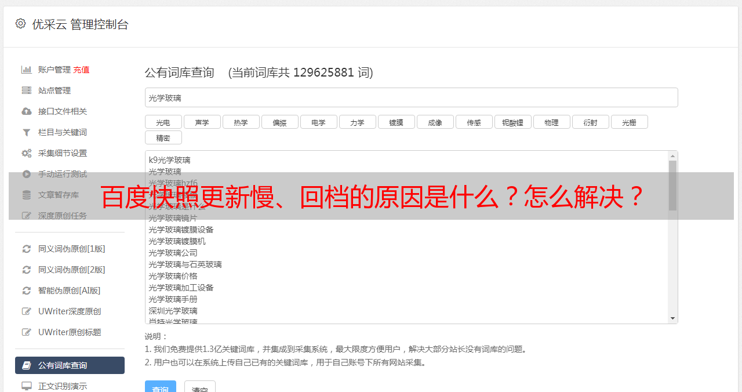This screenshot has height=392, width=742.
Task: Click the results list scrollbar thumb
Action: [x=672, y=186]
